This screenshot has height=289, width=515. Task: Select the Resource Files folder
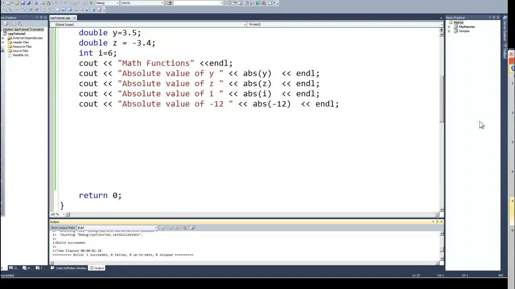point(22,47)
